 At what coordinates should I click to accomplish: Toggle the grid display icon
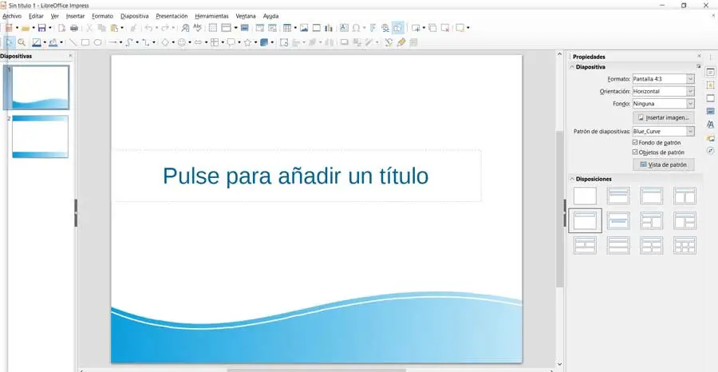click(x=213, y=28)
